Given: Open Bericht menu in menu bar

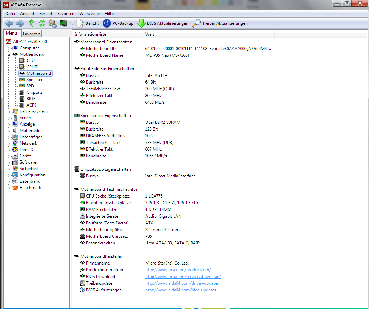Looking at the screenshot, I should click(46, 14).
